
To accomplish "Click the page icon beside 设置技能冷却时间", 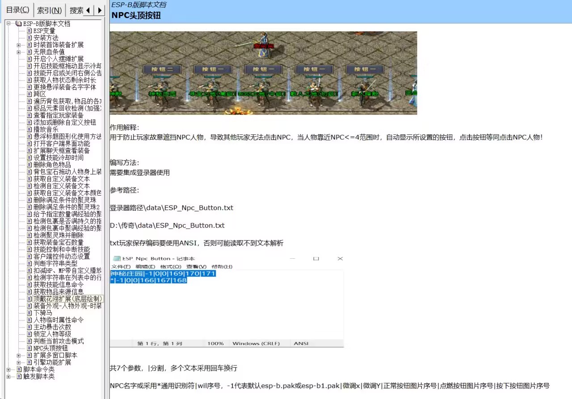I will coord(29,158).
